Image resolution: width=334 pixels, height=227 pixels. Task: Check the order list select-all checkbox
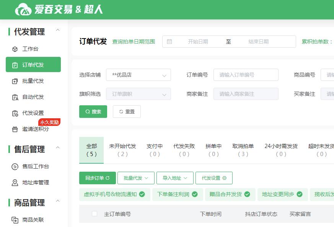click(x=94, y=214)
